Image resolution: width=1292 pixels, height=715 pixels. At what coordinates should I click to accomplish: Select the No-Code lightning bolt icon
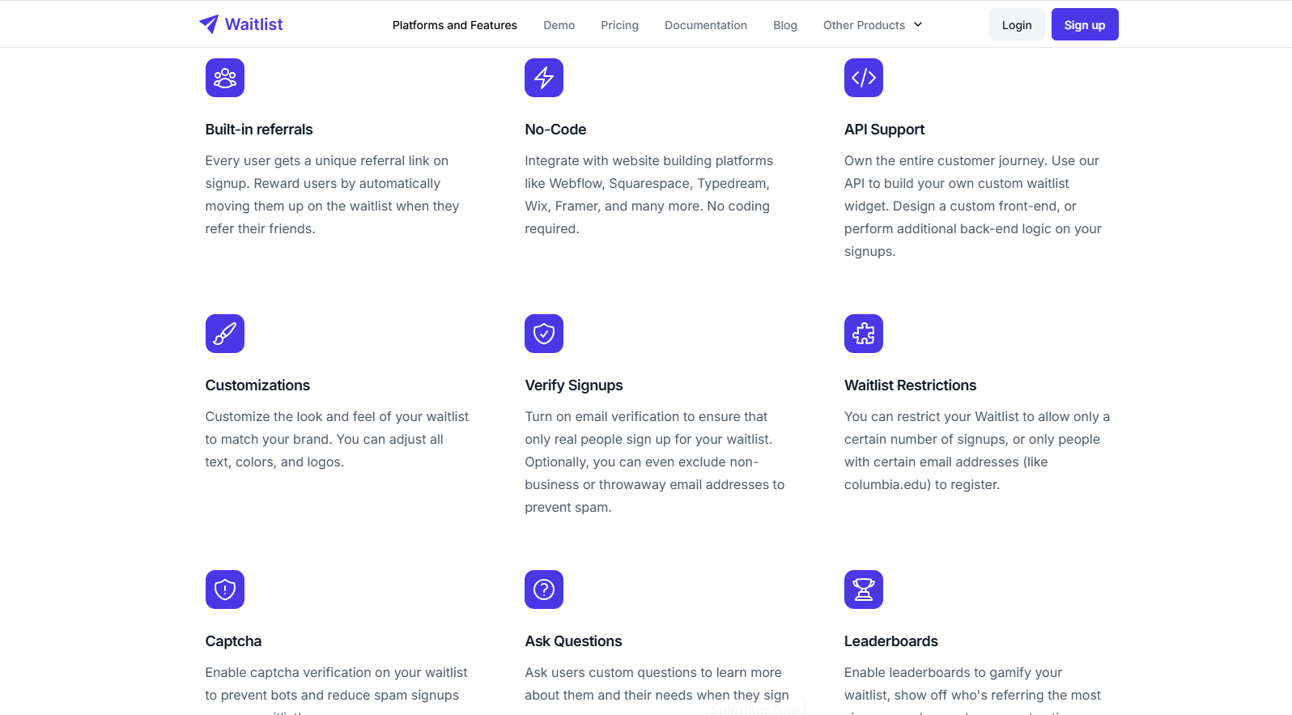(x=543, y=78)
